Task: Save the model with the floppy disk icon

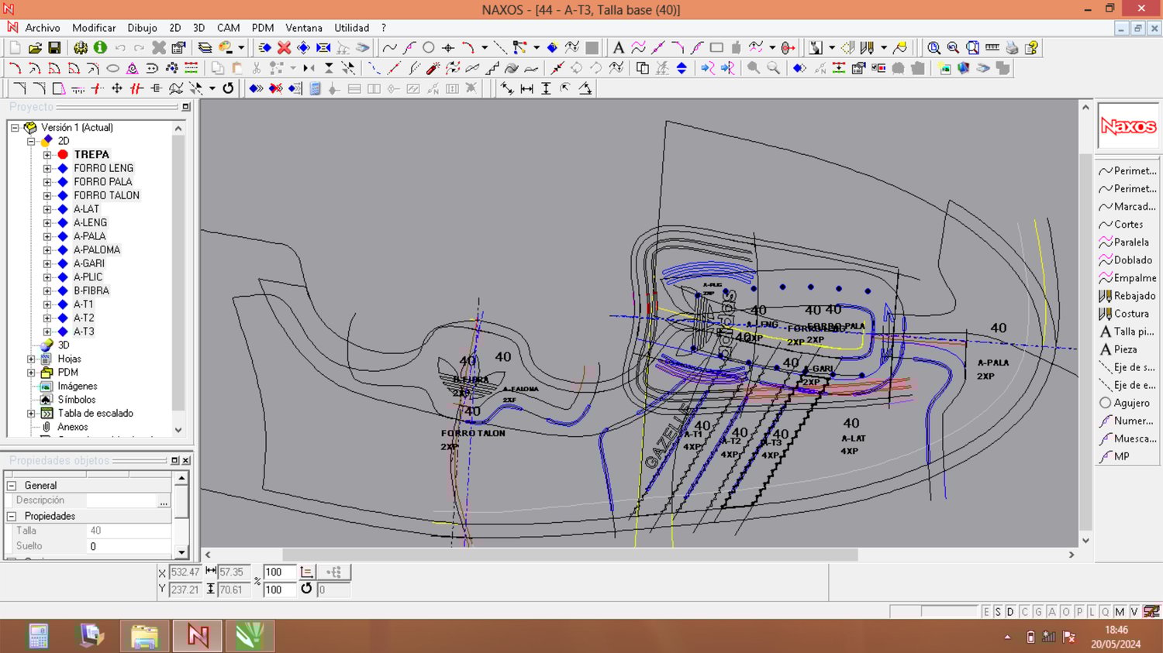Action: pos(54,47)
